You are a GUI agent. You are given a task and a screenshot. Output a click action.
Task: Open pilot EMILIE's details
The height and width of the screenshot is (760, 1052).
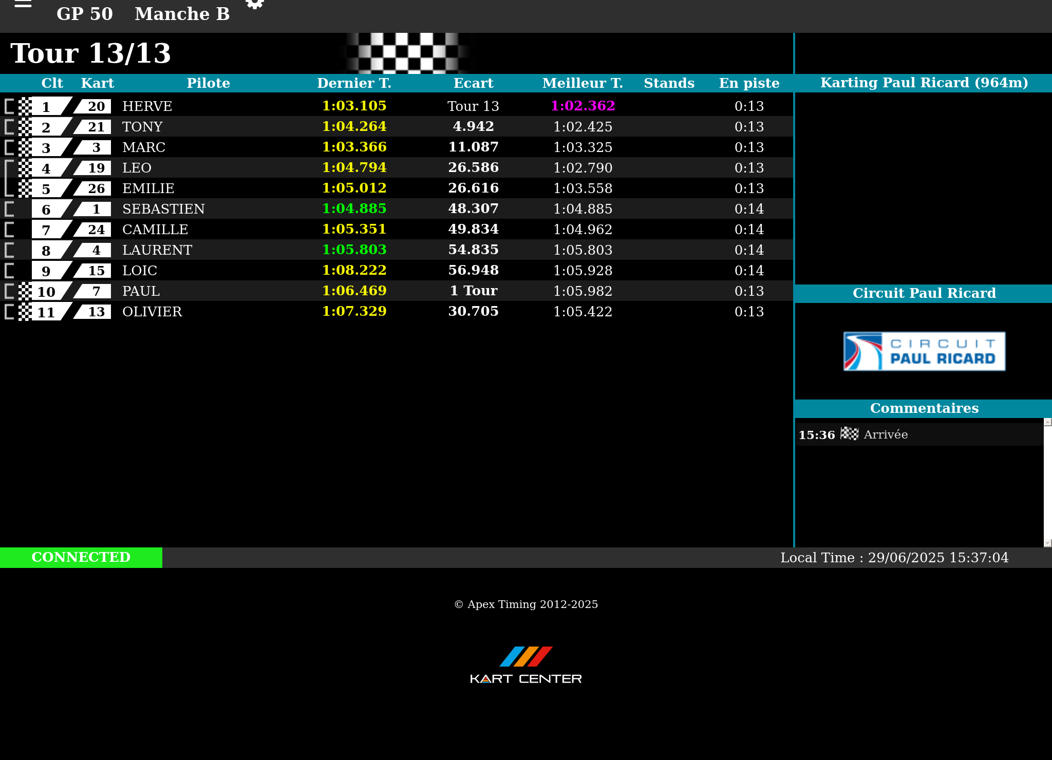(x=148, y=188)
